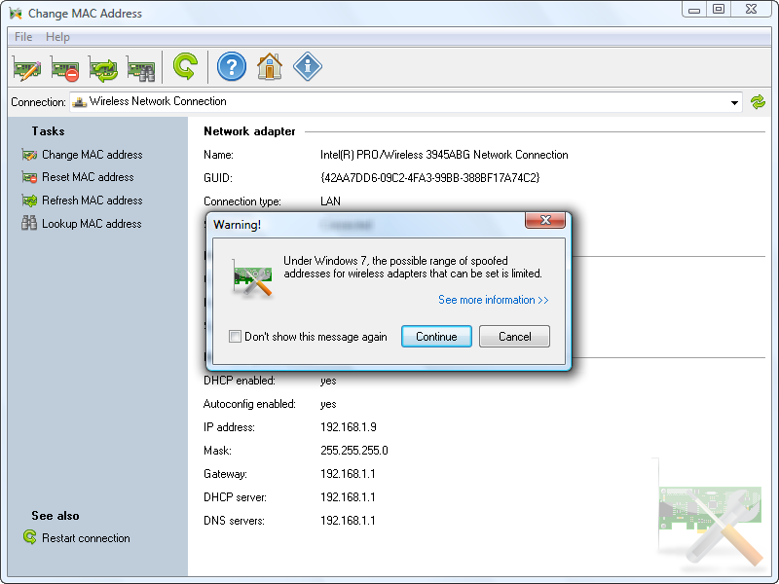
Task: Click the green Restart connection toolbar icon
Action: pos(185,67)
